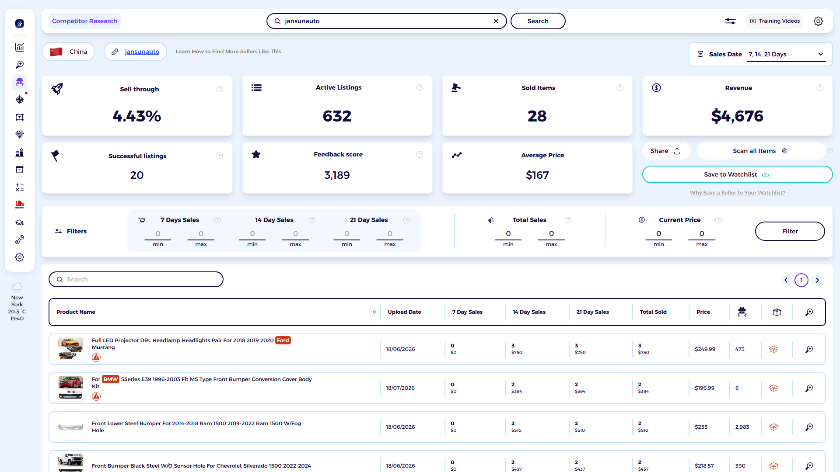The width and height of the screenshot is (840, 472).
Task: Click the Search button
Action: click(x=538, y=21)
